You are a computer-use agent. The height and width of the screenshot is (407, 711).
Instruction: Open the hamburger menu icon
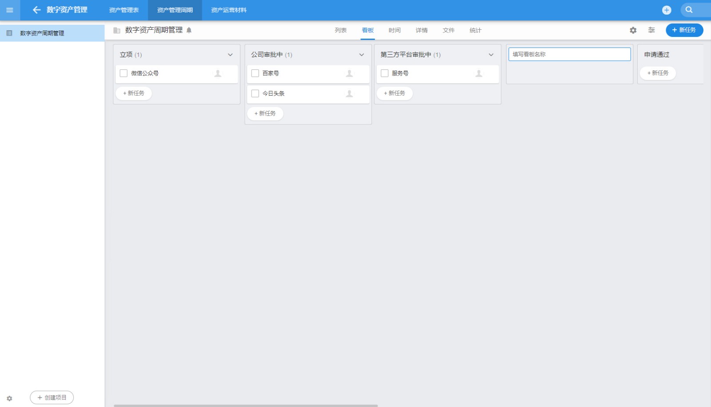(x=10, y=10)
